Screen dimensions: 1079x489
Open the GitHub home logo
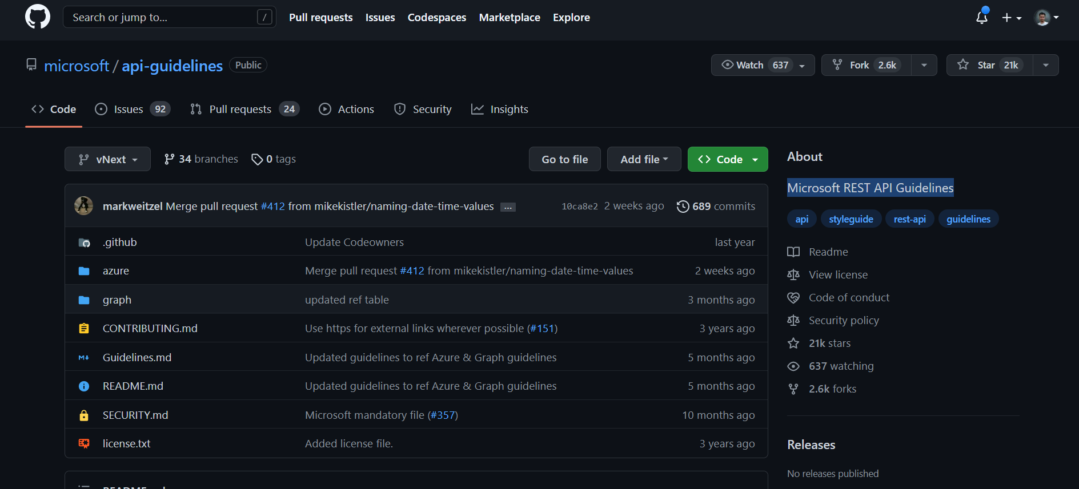click(x=38, y=17)
